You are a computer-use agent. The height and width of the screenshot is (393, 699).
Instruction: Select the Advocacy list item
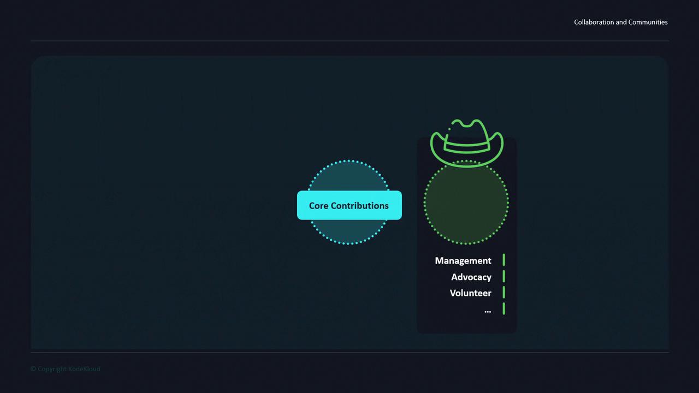point(471,277)
